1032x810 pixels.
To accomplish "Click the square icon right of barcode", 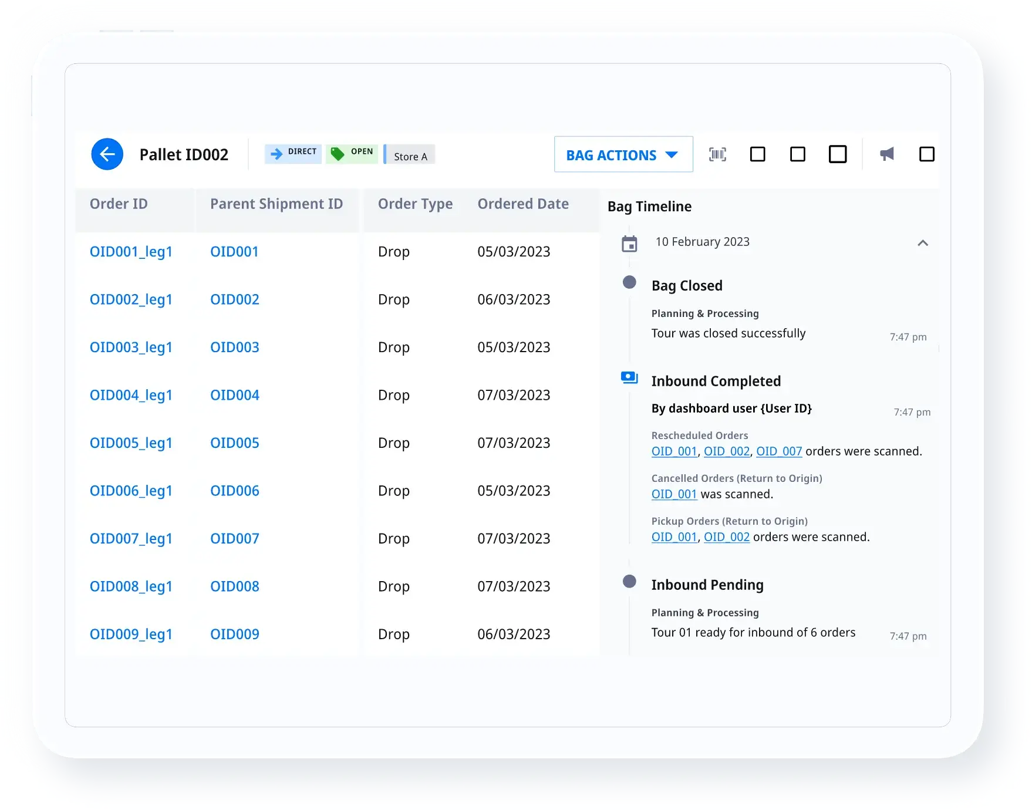I will [x=757, y=154].
